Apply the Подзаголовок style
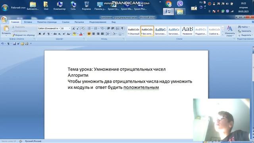 point(201,31)
